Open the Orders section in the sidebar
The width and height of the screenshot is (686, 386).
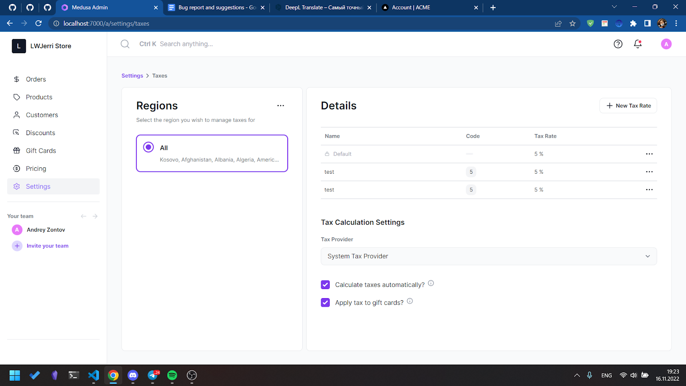tap(36, 79)
